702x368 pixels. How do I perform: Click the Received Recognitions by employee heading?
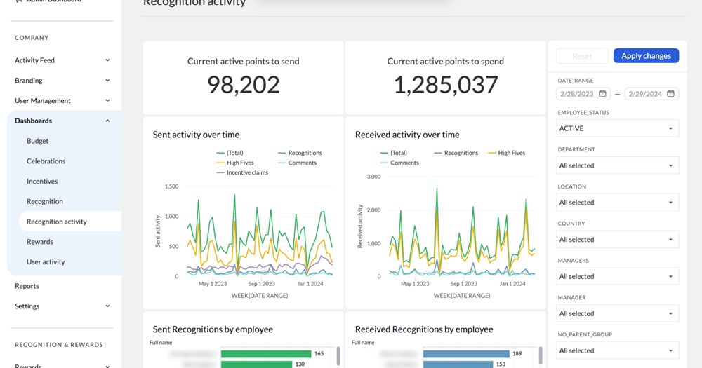click(424, 329)
